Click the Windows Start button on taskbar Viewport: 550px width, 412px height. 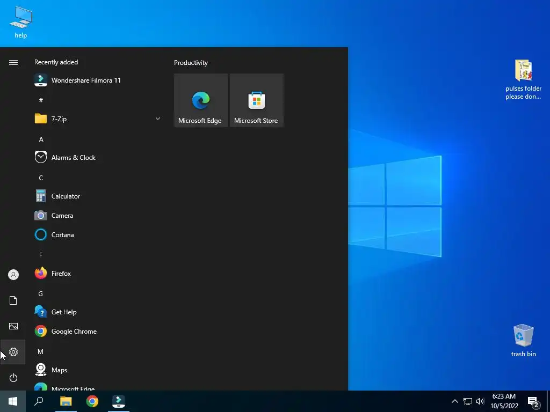[x=13, y=401]
